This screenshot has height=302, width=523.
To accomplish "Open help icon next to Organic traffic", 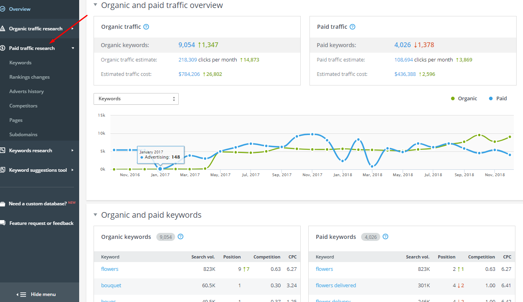I will [x=146, y=27].
